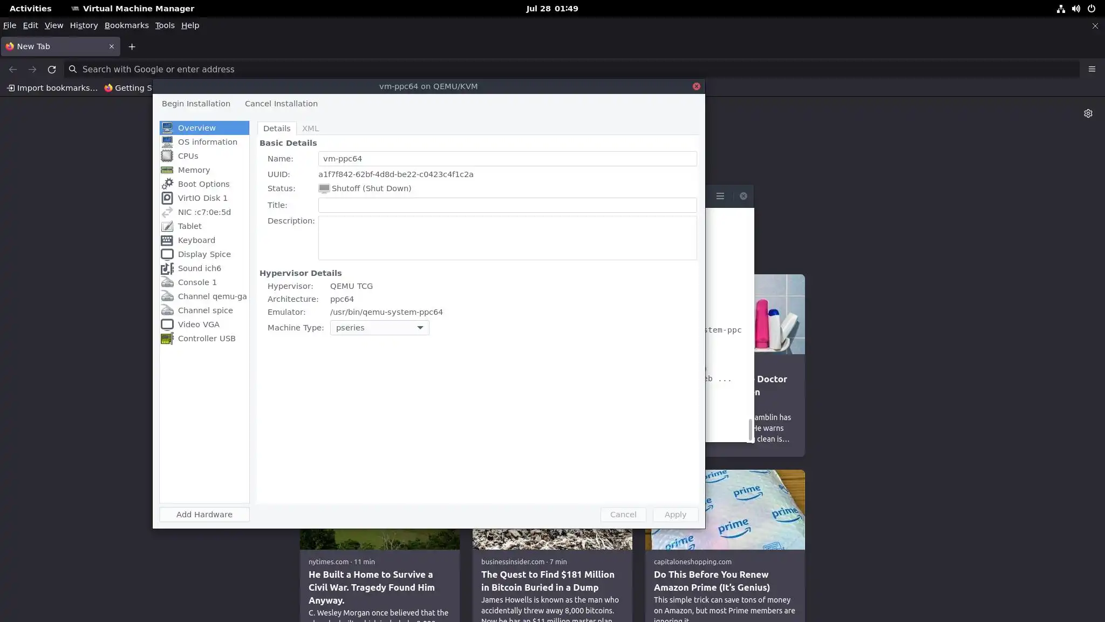Select Controller USB icon
The image size is (1105, 622).
pyautogui.click(x=167, y=339)
